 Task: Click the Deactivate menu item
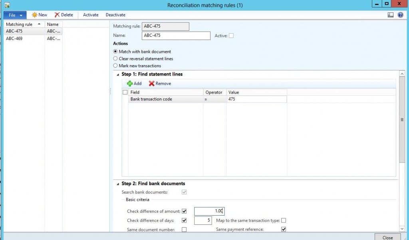click(115, 15)
